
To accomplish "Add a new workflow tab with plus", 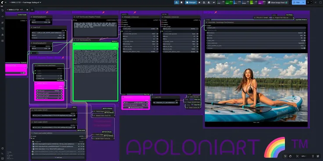I will tap(32, 10).
